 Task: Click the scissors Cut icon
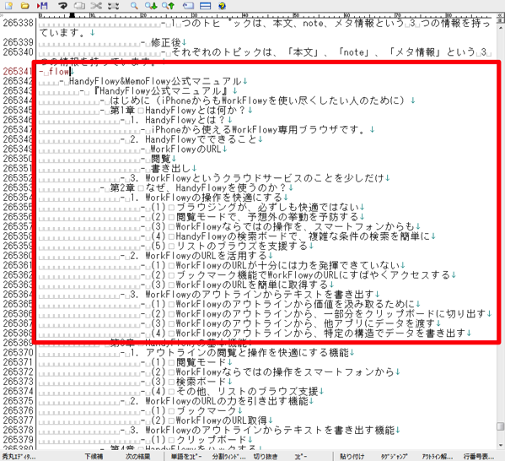(96, 5)
